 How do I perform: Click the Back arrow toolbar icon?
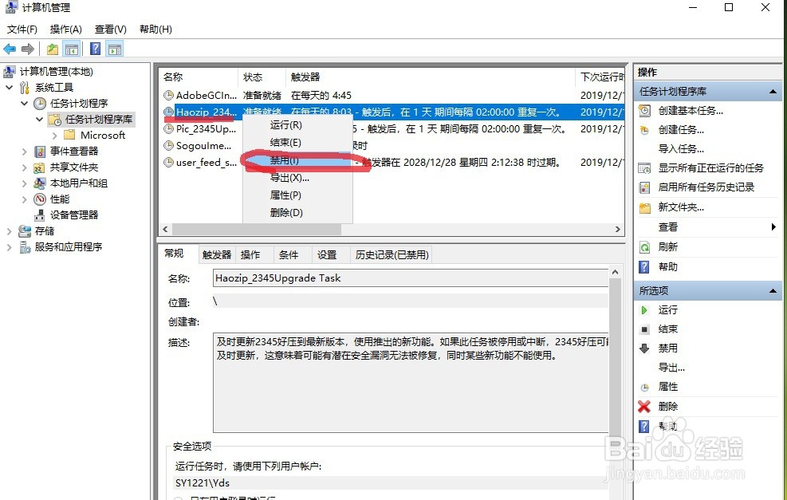(x=10, y=49)
